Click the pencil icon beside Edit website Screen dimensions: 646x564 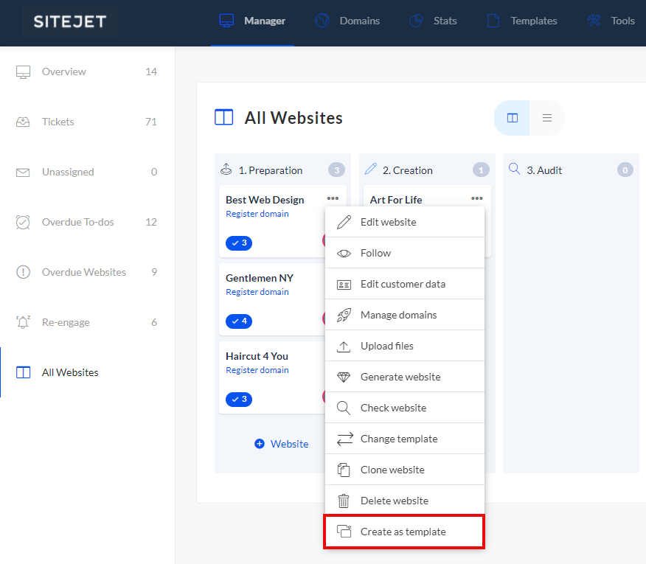(x=344, y=222)
